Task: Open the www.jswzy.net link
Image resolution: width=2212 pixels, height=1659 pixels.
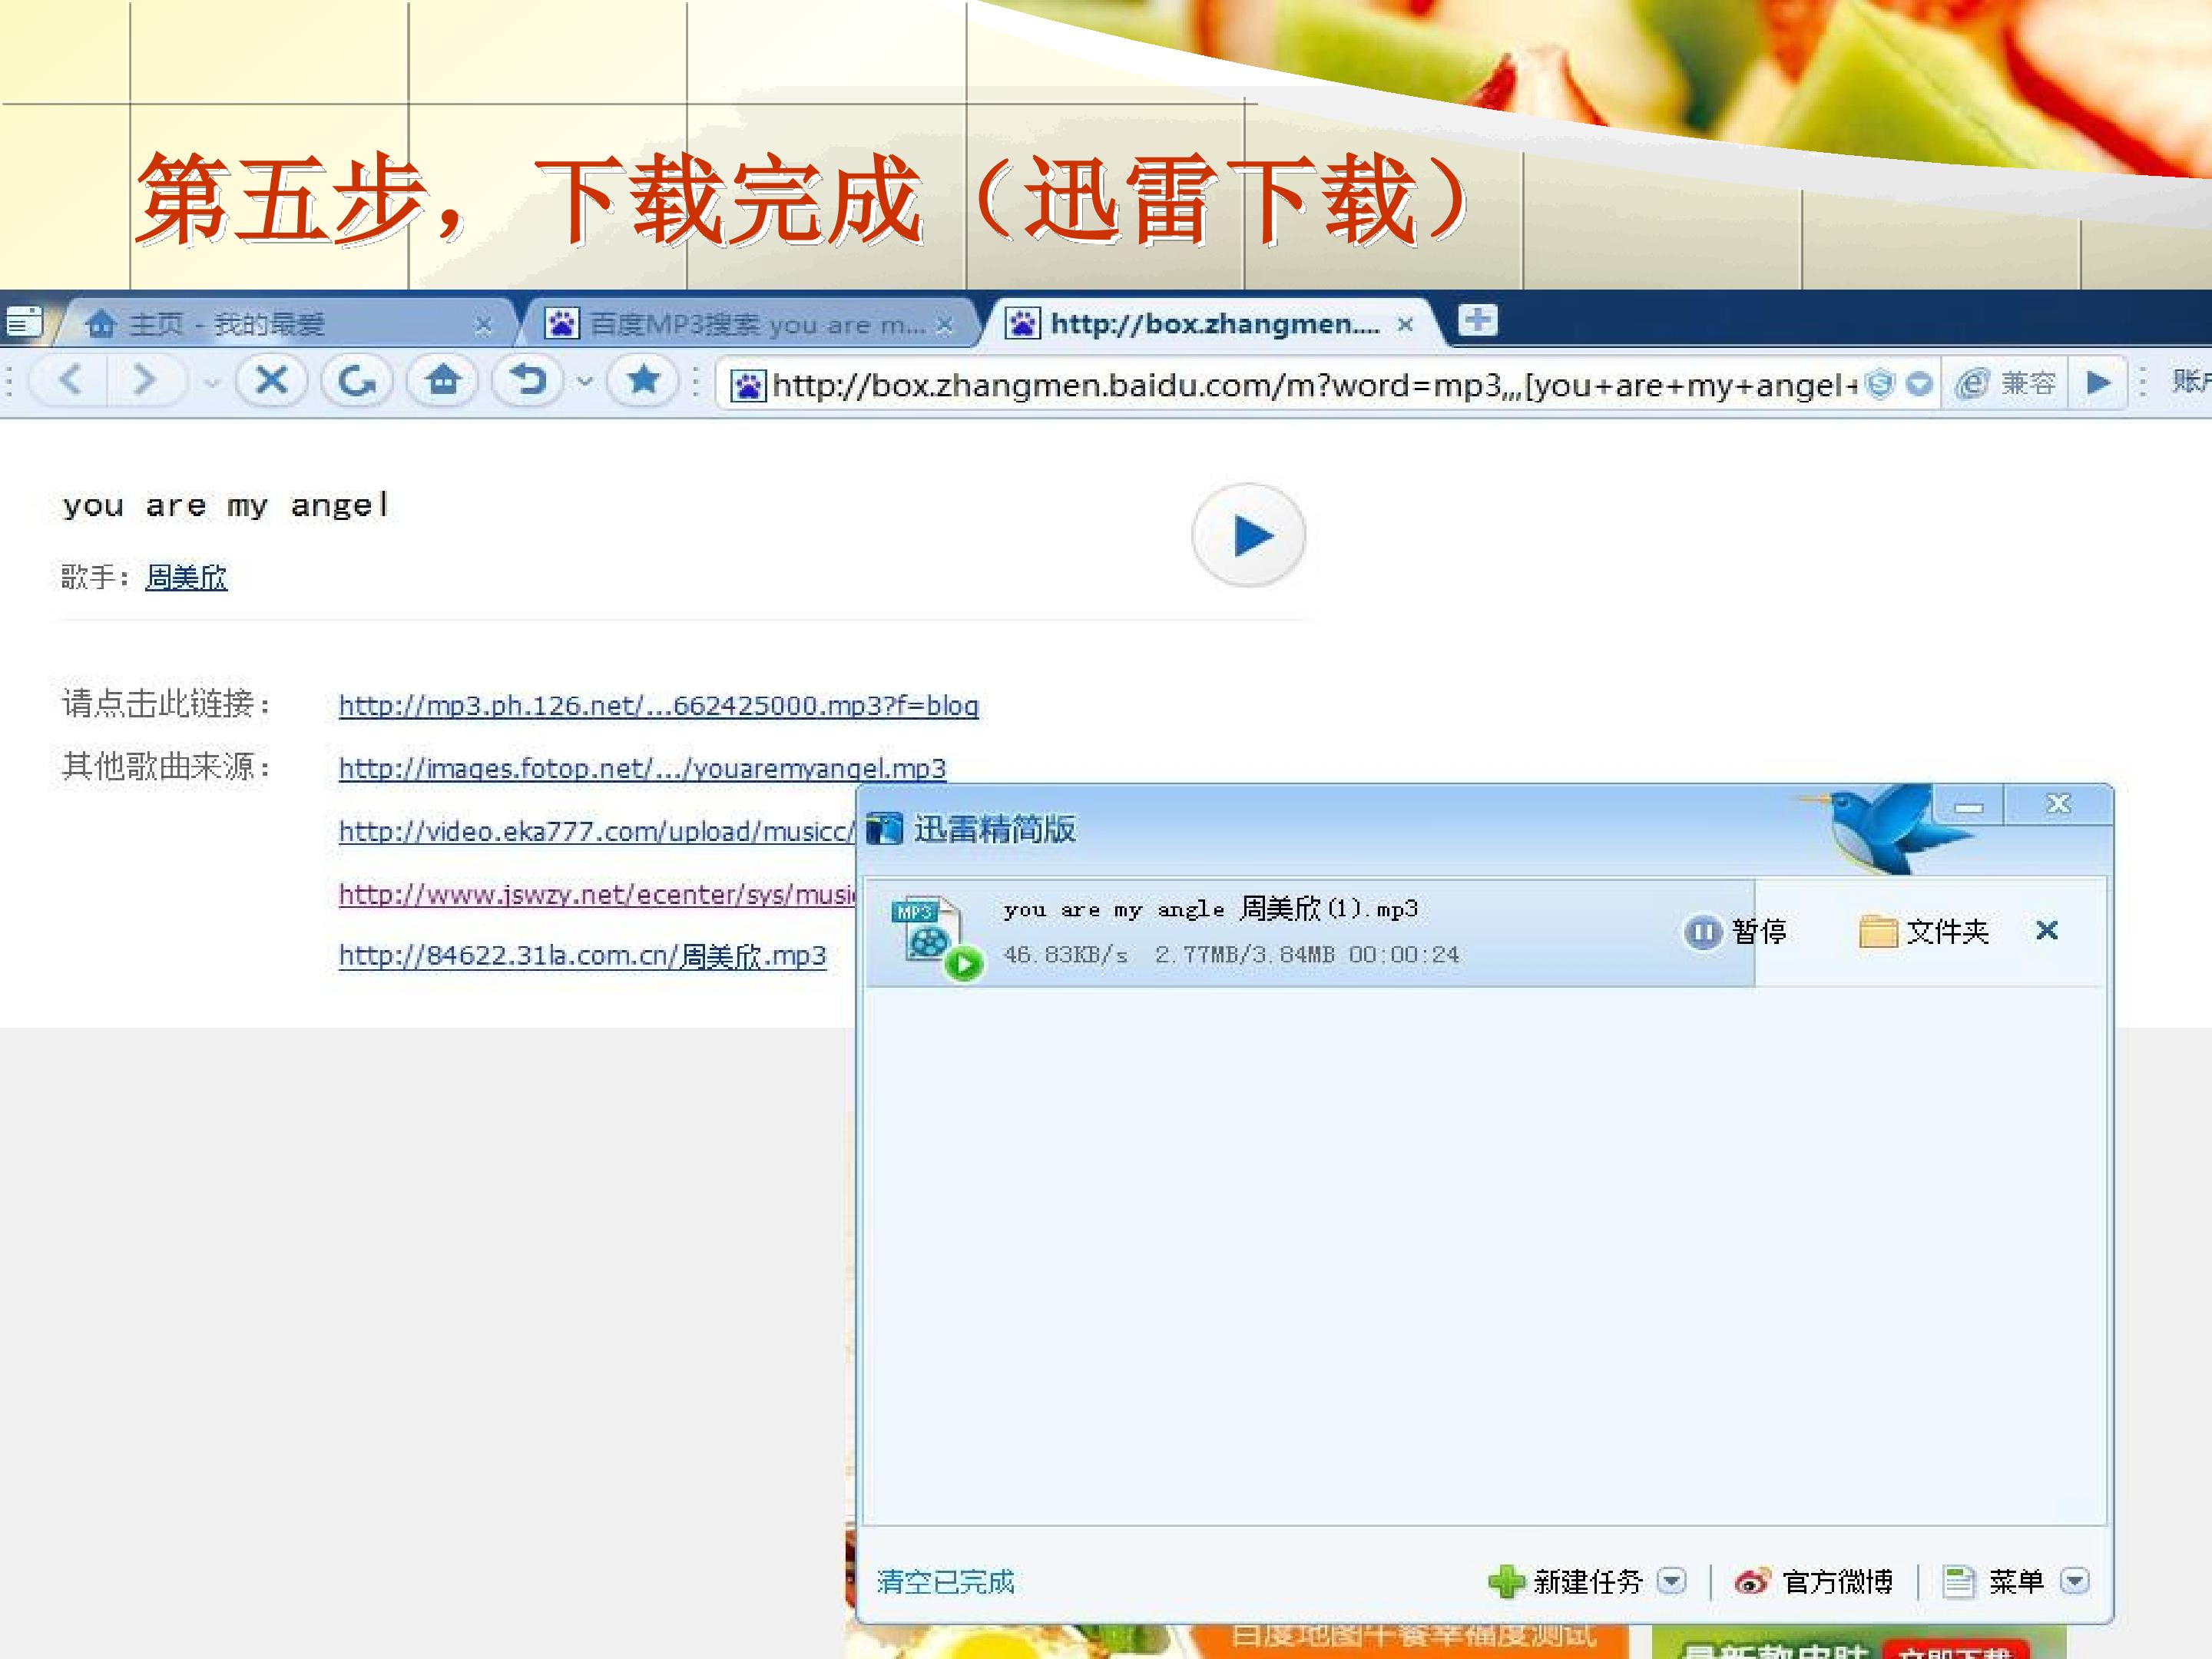Action: point(597,894)
